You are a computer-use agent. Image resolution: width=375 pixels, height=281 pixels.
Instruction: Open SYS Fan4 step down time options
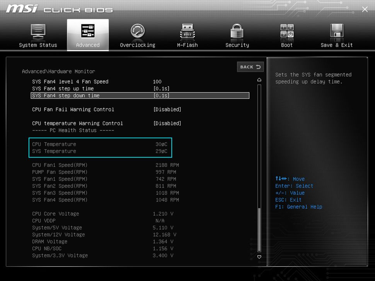click(161, 96)
